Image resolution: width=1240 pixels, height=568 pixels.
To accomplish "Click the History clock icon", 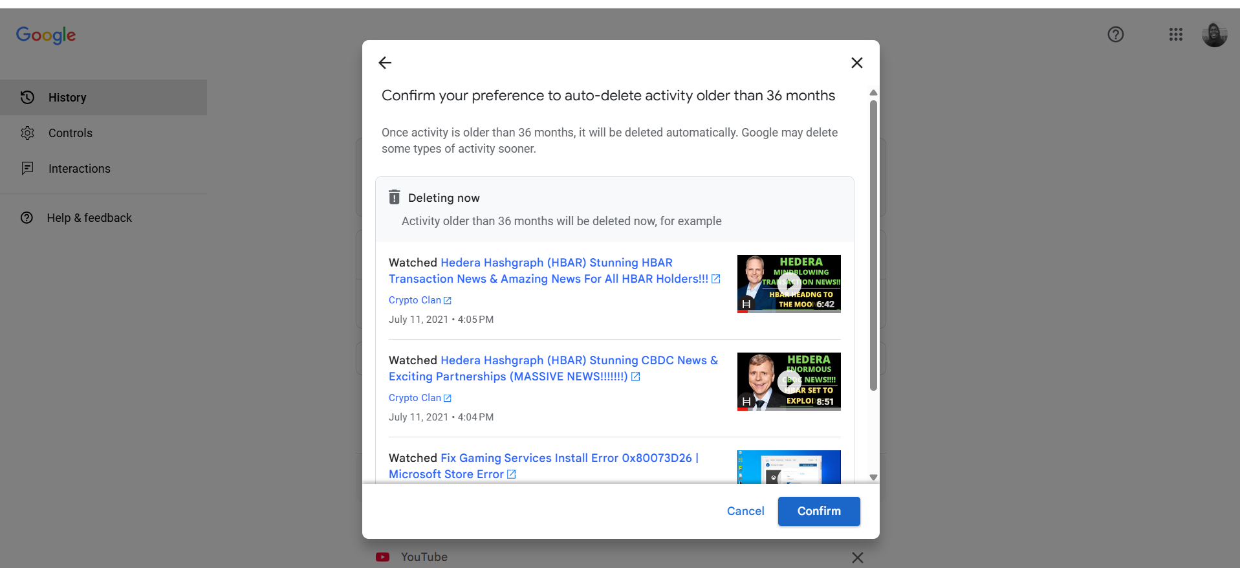I will (x=27, y=98).
